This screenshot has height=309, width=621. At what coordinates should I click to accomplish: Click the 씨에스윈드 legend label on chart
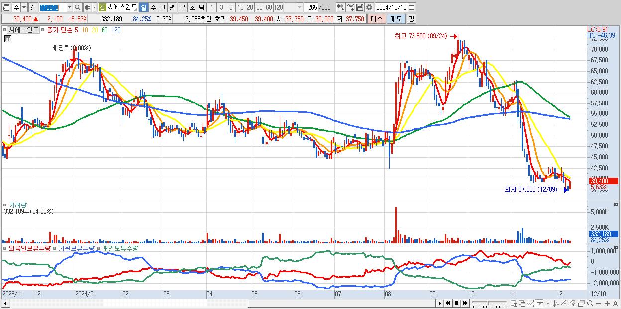pyautogui.click(x=23, y=30)
